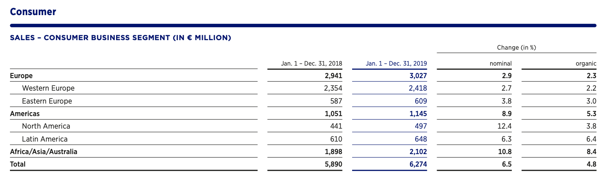Click the Africa/Asia/Australia row label
This screenshot has height=183, width=611.
tap(44, 151)
